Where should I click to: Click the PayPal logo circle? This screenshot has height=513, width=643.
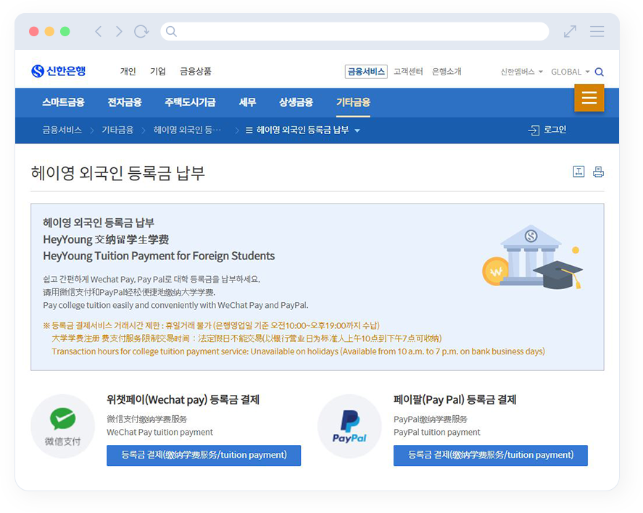[x=349, y=426]
